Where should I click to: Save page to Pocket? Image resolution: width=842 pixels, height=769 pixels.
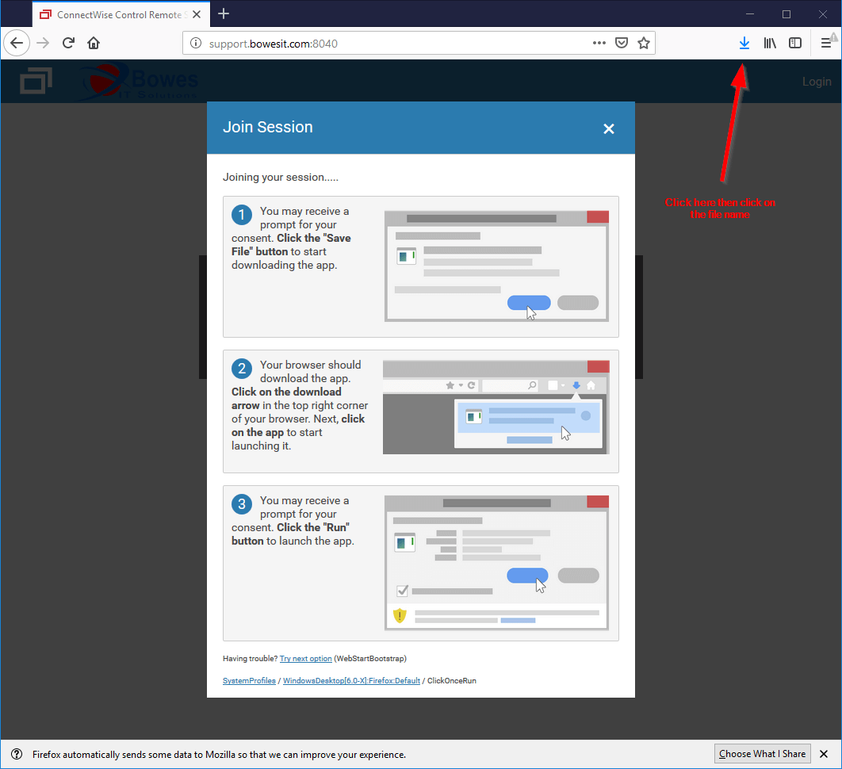[x=622, y=43]
